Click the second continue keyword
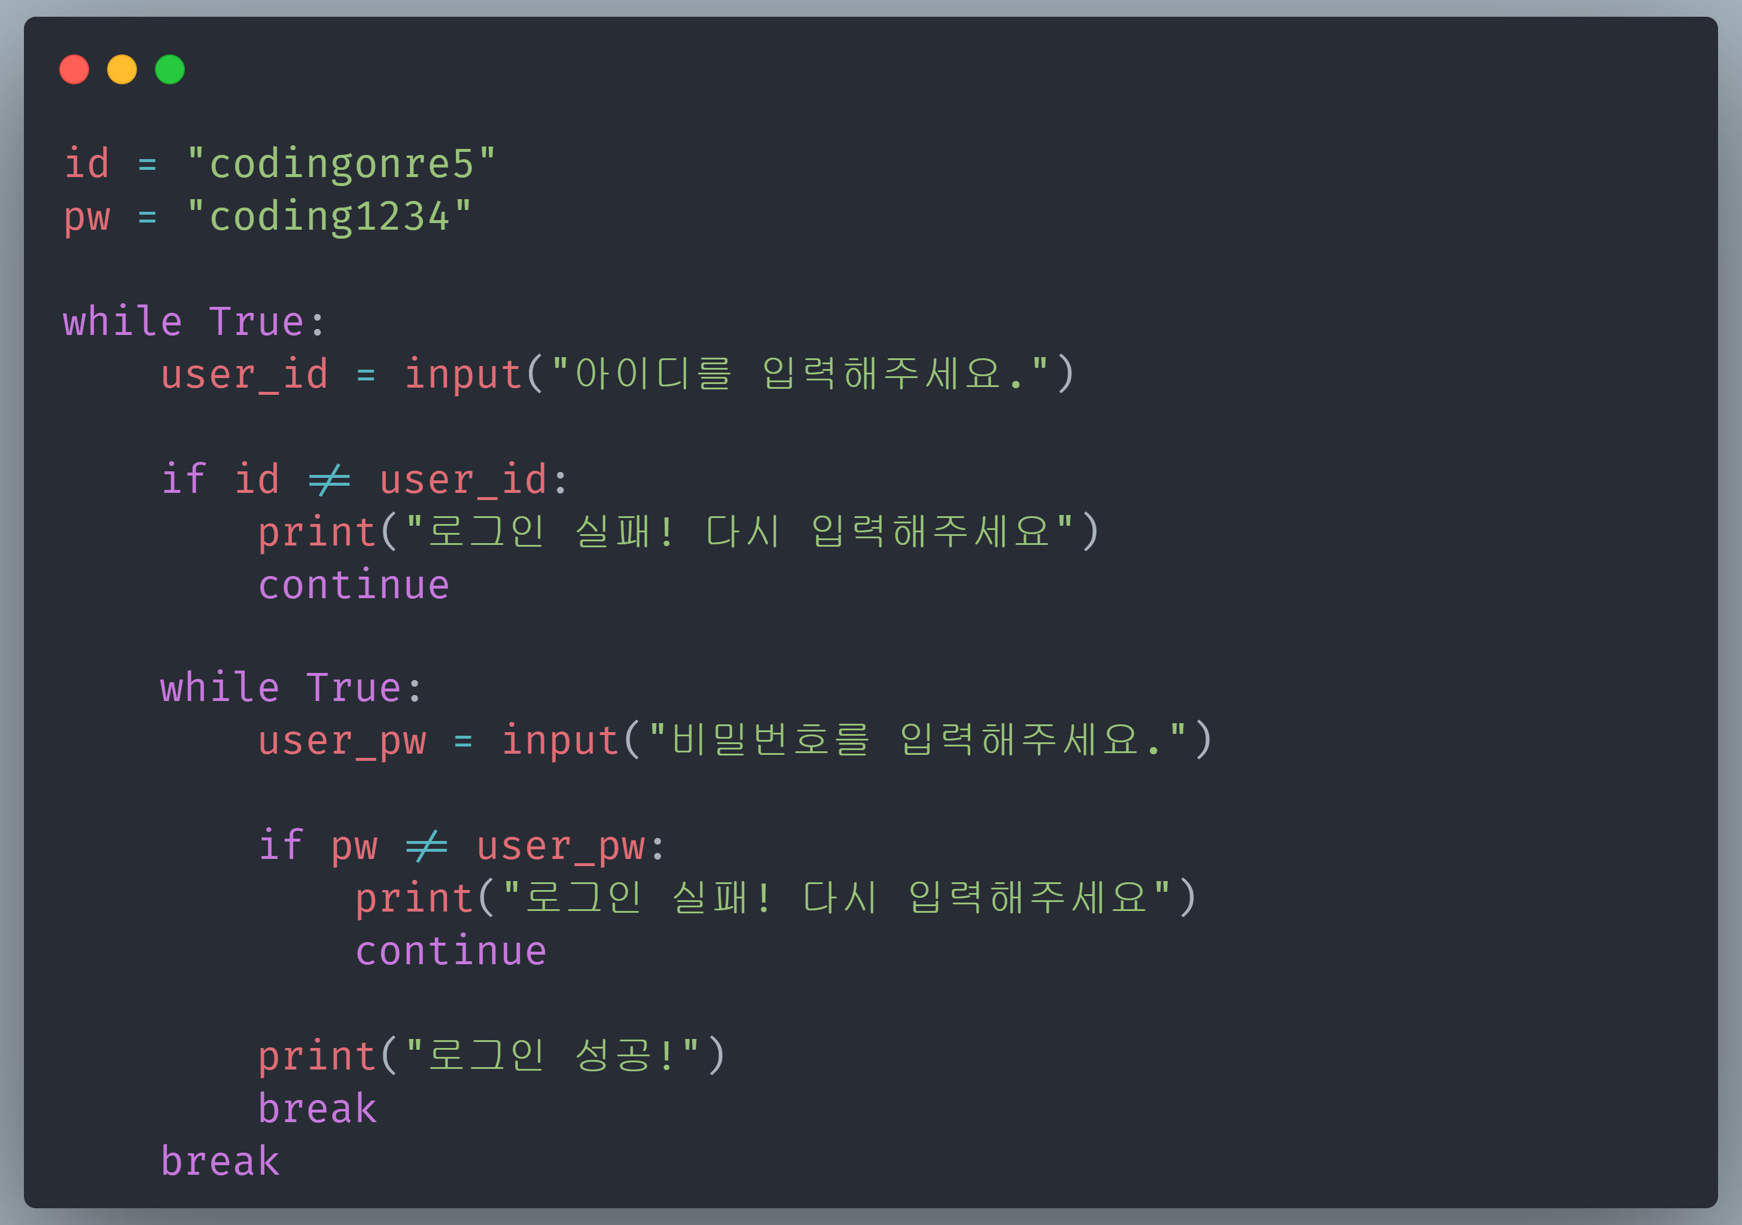 [450, 951]
